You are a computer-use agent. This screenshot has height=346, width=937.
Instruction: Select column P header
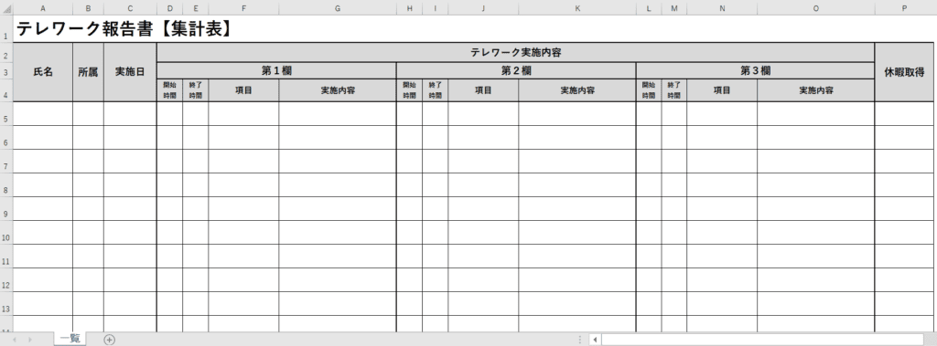tap(904, 7)
